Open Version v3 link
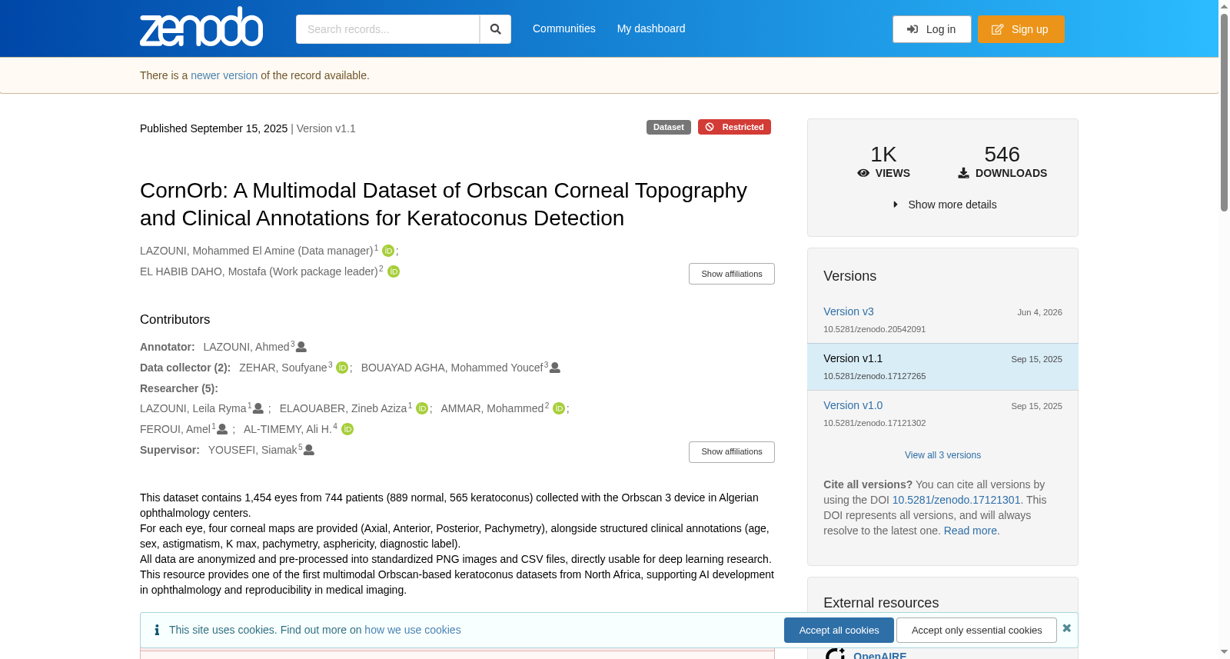The width and height of the screenshot is (1230, 659). (x=849, y=311)
